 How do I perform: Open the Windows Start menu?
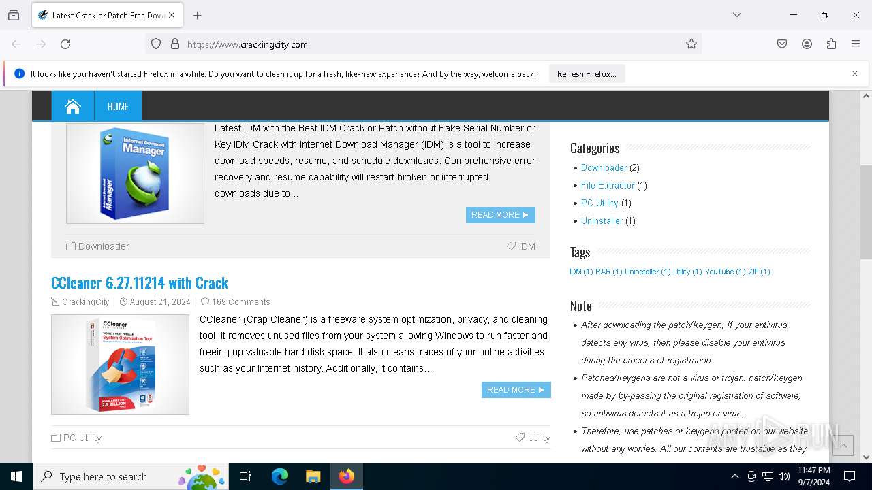coord(16,476)
